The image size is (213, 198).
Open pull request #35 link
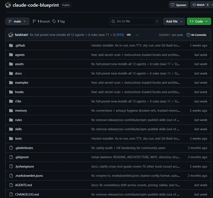(x=120, y=35)
